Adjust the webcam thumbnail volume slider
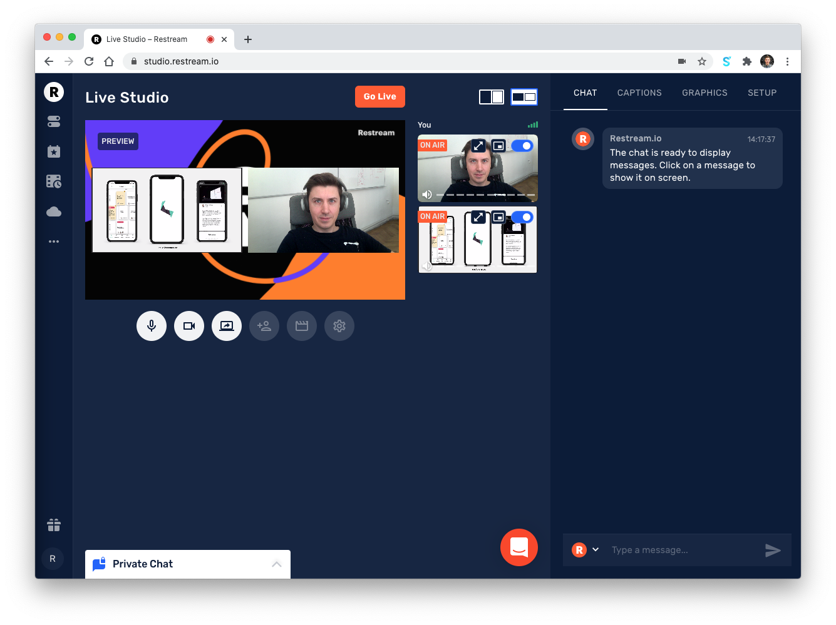Image resolution: width=836 pixels, height=625 pixels. pyautogui.click(x=486, y=195)
